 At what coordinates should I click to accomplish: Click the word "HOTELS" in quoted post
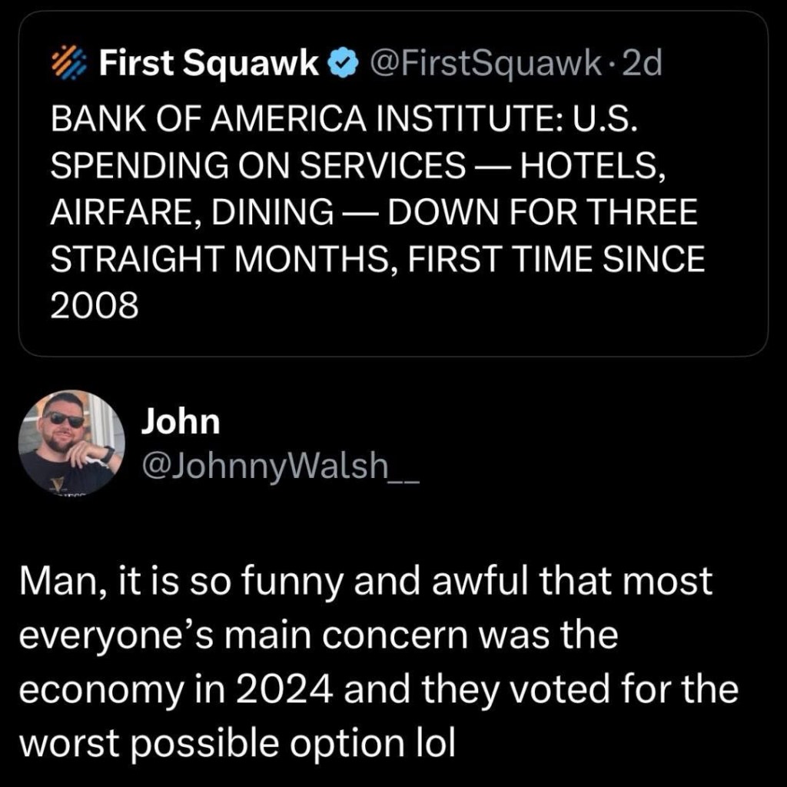tap(592, 167)
